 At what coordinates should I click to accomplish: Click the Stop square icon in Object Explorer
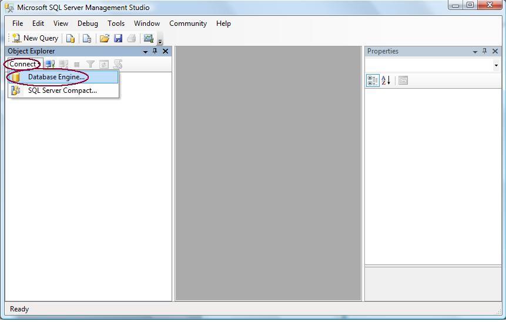pyautogui.click(x=77, y=65)
